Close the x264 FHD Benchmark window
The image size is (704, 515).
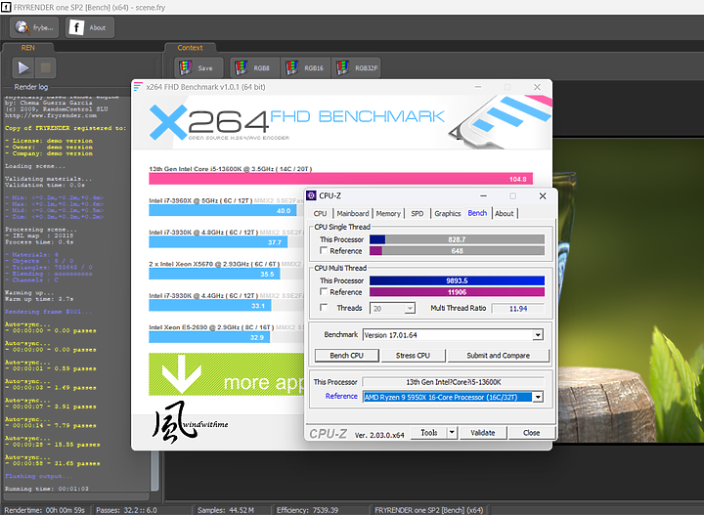(537, 87)
